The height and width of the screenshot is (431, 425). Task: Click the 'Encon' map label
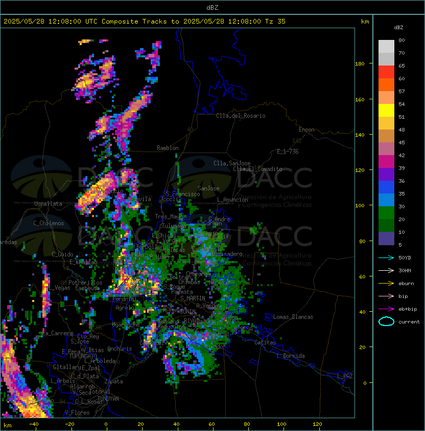pos(306,130)
